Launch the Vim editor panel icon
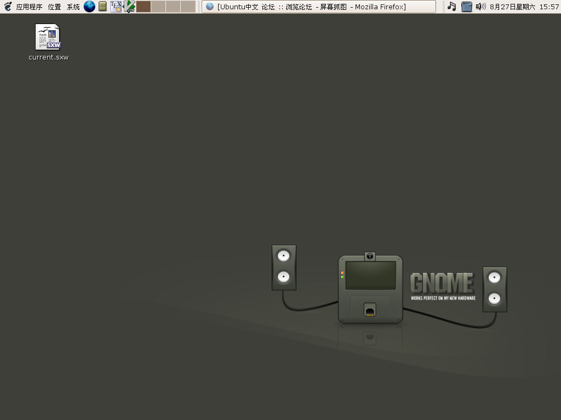 tap(129, 7)
